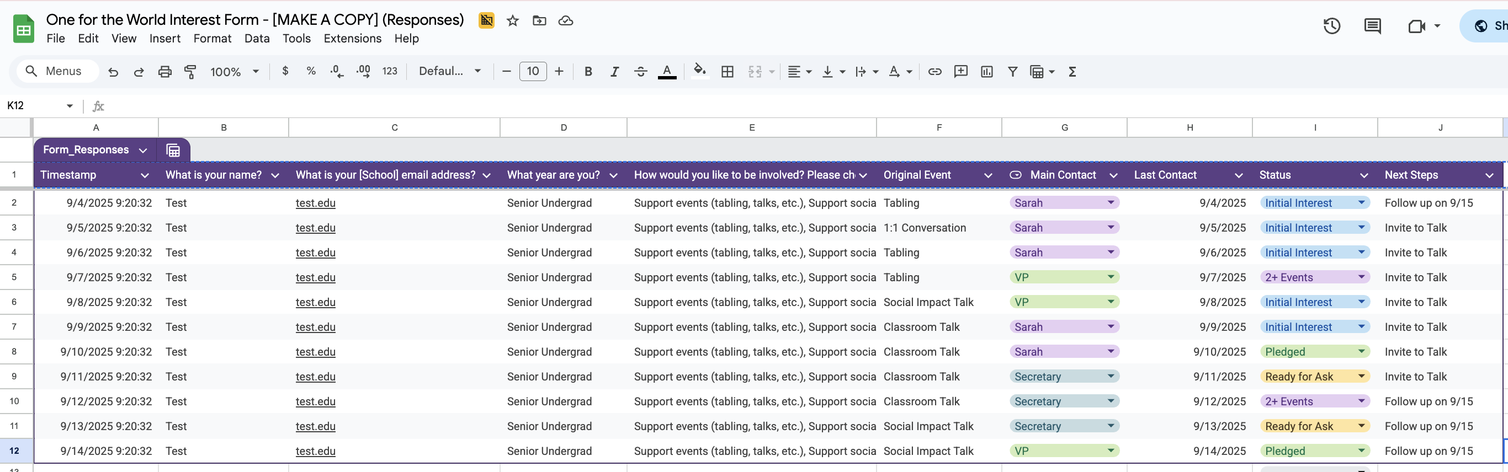Toggle italic formatting
The width and height of the screenshot is (1508, 472).
click(x=614, y=71)
